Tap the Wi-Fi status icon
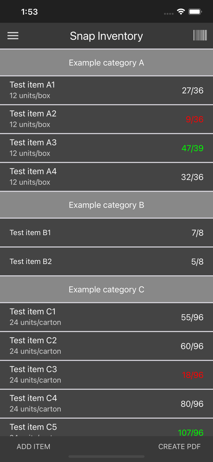 (x=181, y=11)
